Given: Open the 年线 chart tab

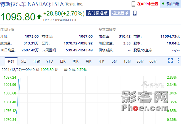Looking at the screenshot, I should point(37,61).
